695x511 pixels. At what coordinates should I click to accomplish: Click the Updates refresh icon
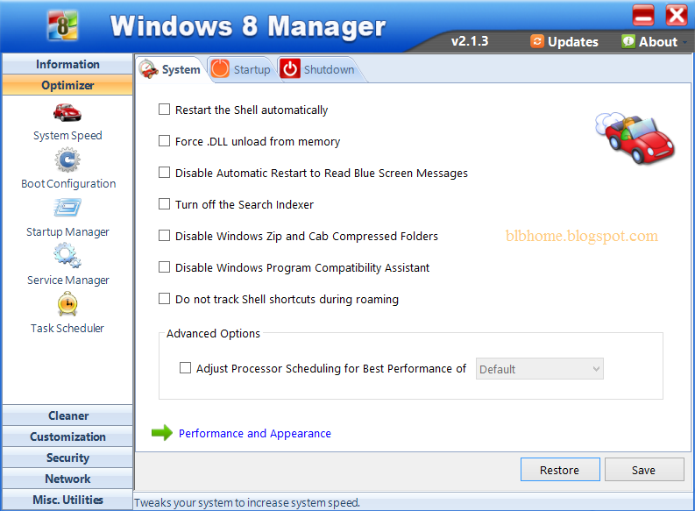(x=537, y=41)
